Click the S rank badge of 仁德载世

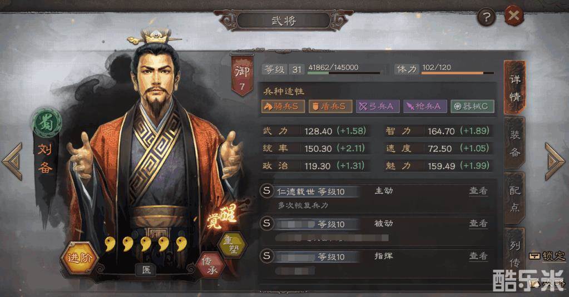pyautogui.click(x=267, y=191)
